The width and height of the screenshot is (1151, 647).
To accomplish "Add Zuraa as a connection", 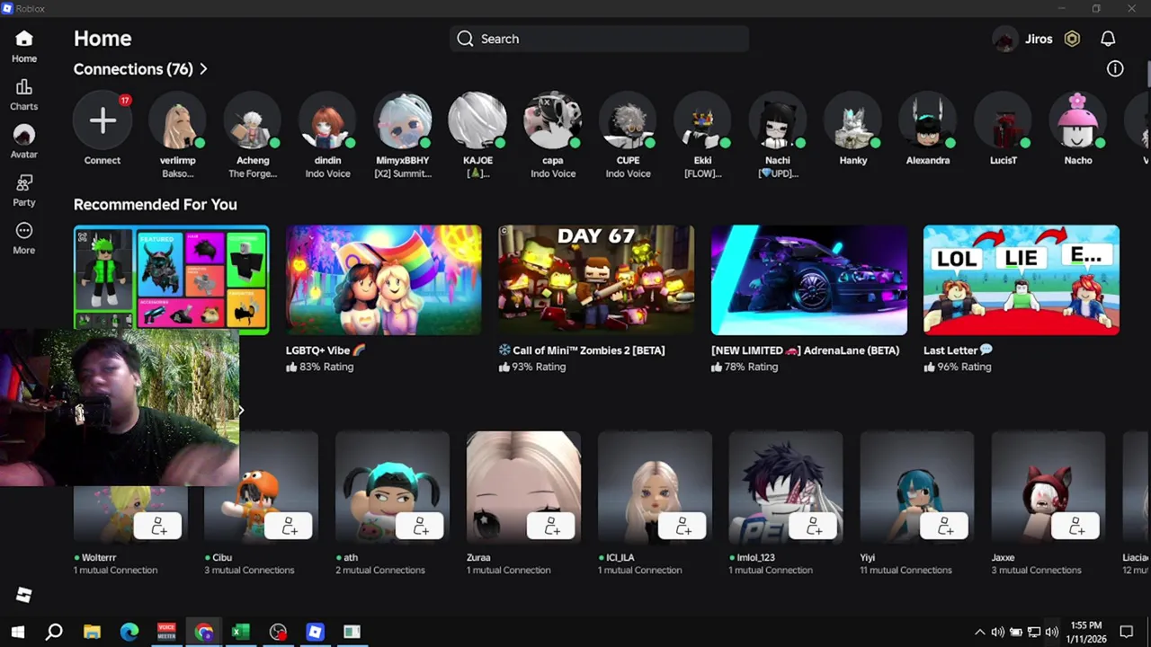I will pyautogui.click(x=552, y=526).
